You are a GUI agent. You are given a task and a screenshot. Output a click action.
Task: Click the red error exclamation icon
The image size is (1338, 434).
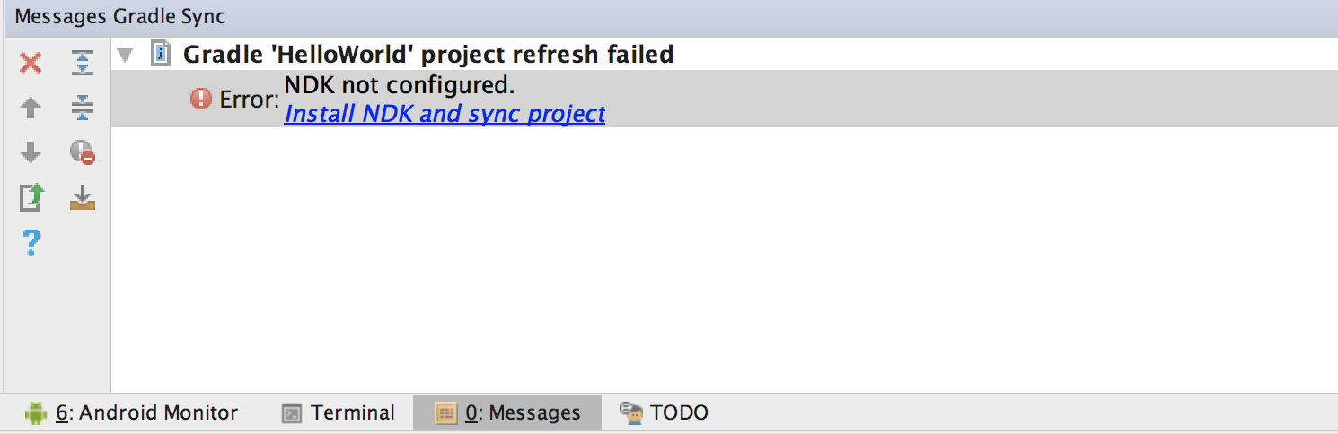click(201, 99)
